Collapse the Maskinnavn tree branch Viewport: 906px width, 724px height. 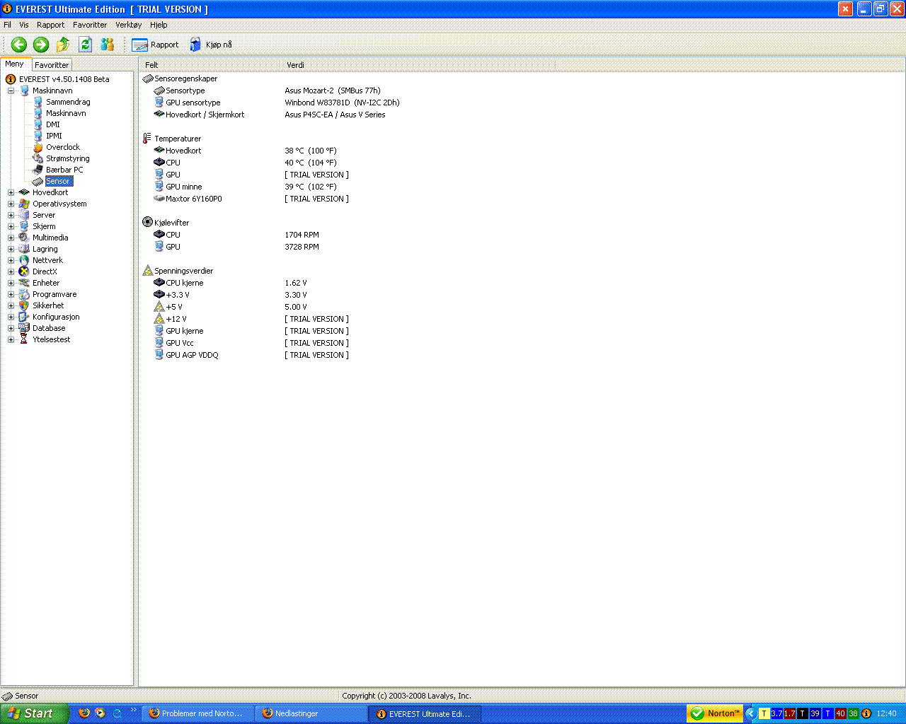[11, 90]
